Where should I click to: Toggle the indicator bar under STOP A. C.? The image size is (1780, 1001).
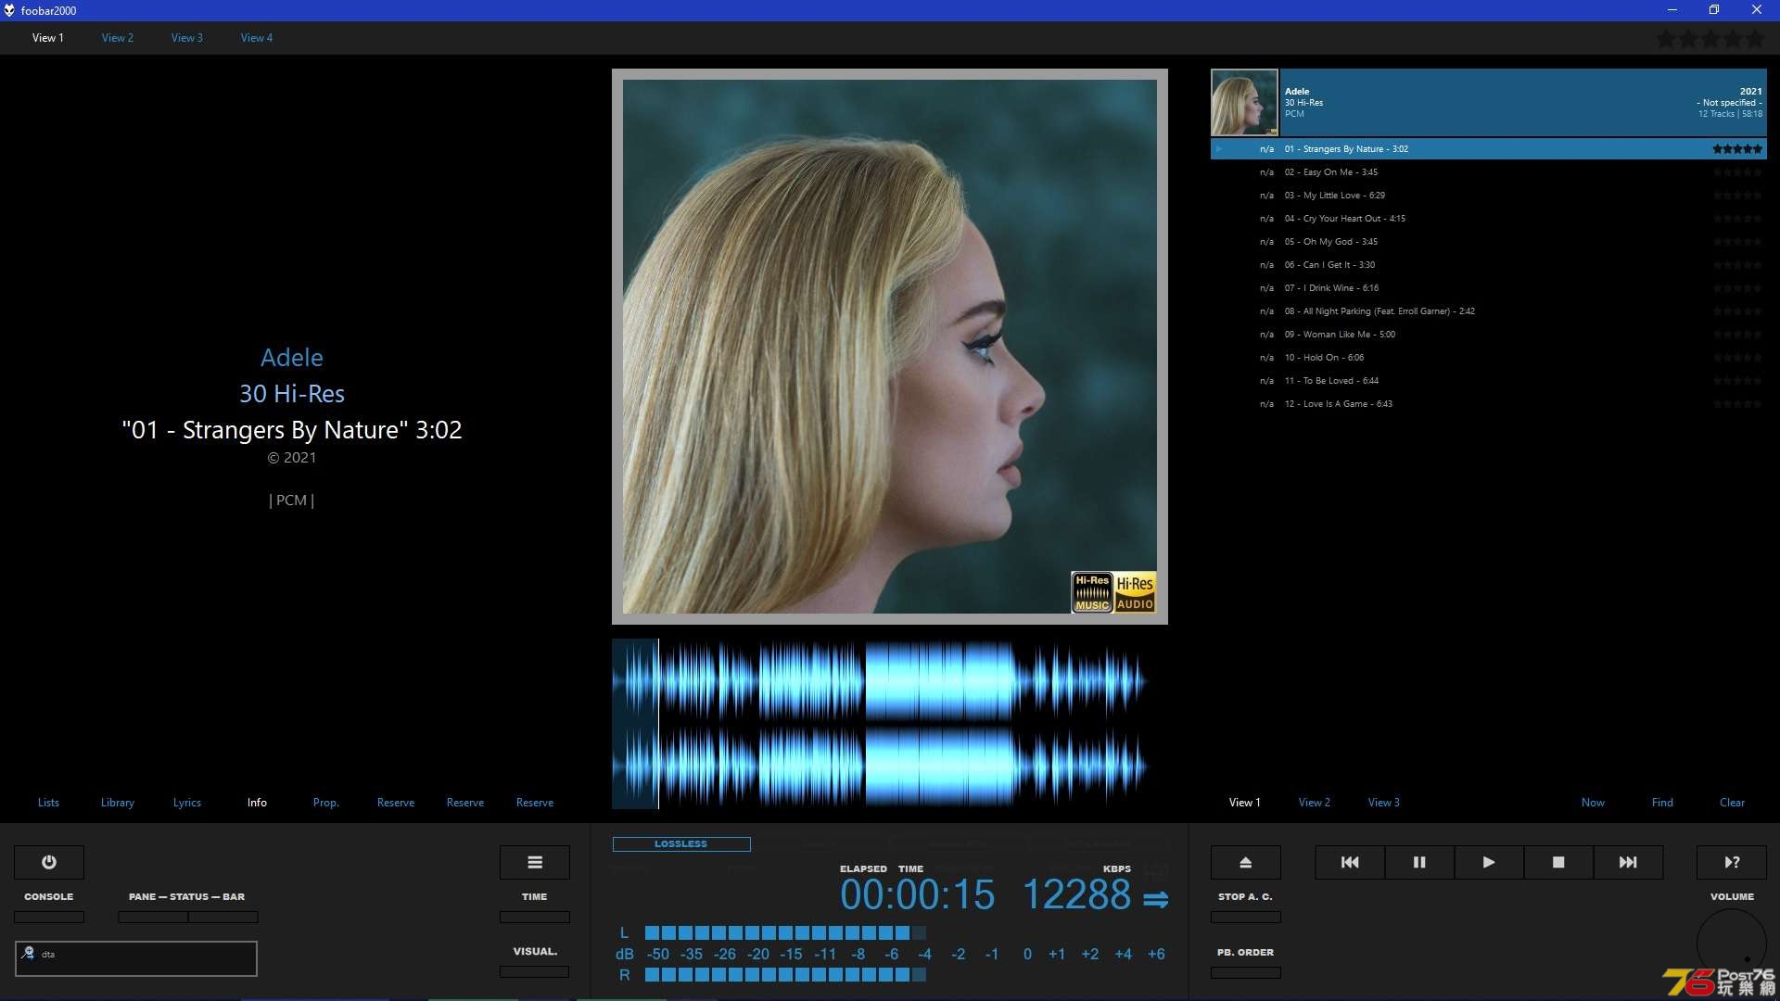coord(1246,917)
